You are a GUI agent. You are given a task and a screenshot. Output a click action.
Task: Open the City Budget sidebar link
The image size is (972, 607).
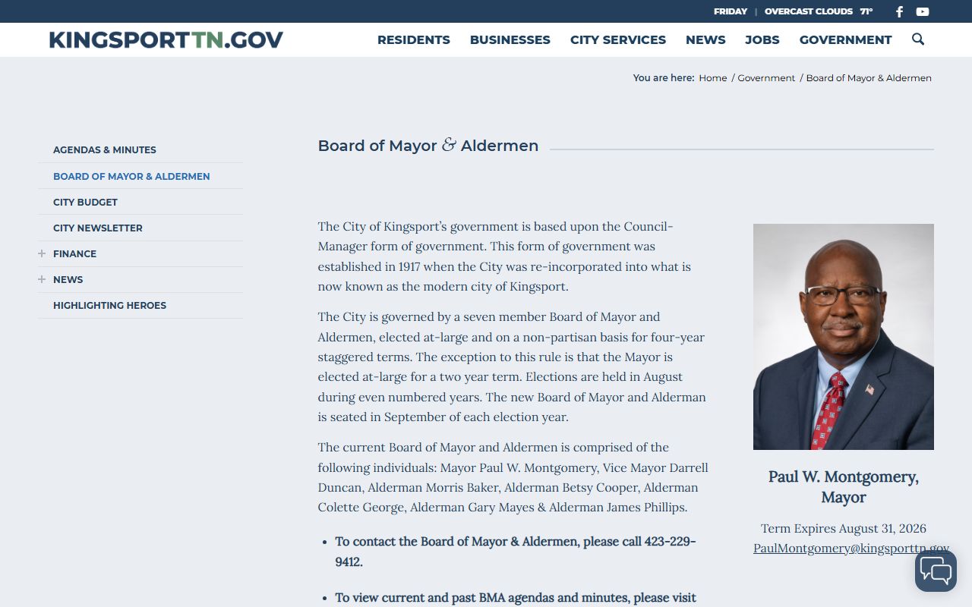(x=85, y=202)
